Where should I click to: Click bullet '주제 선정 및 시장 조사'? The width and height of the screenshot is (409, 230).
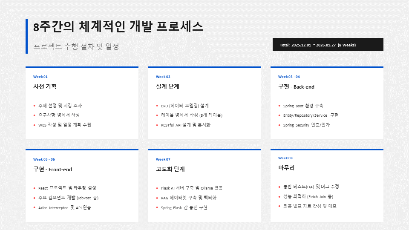[x=60, y=106]
